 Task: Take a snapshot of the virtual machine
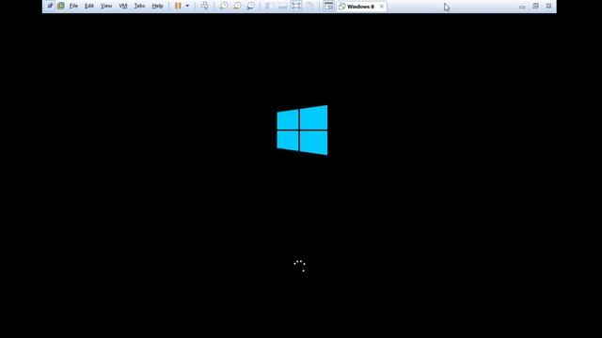224,6
